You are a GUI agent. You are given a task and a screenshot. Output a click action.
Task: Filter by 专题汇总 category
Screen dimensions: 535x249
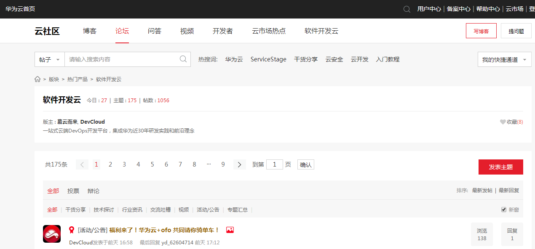(x=238, y=209)
